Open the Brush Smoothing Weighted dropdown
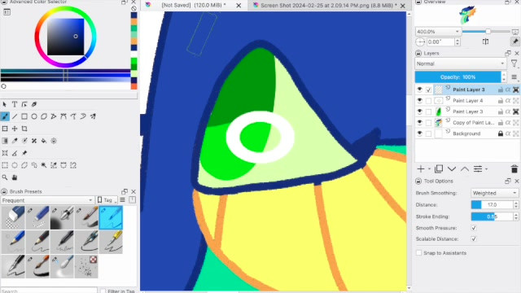The width and height of the screenshot is (521, 293). coord(494,193)
